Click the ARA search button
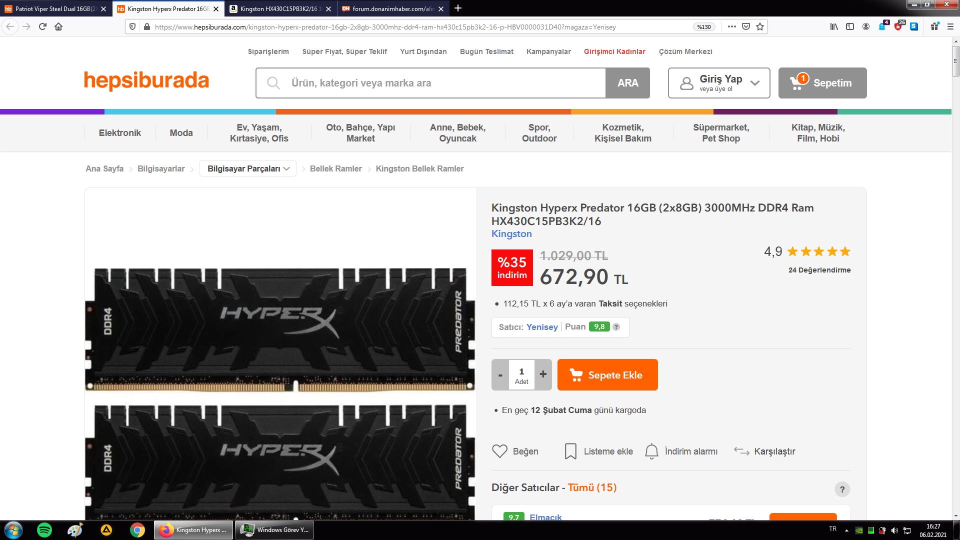Viewport: 960px width, 540px height. (x=628, y=83)
